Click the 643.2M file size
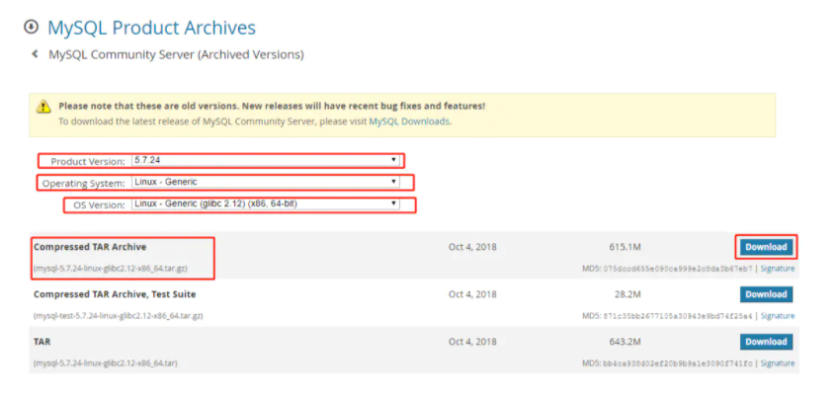Image resolution: width=839 pixels, height=401 pixels. pyautogui.click(x=625, y=342)
